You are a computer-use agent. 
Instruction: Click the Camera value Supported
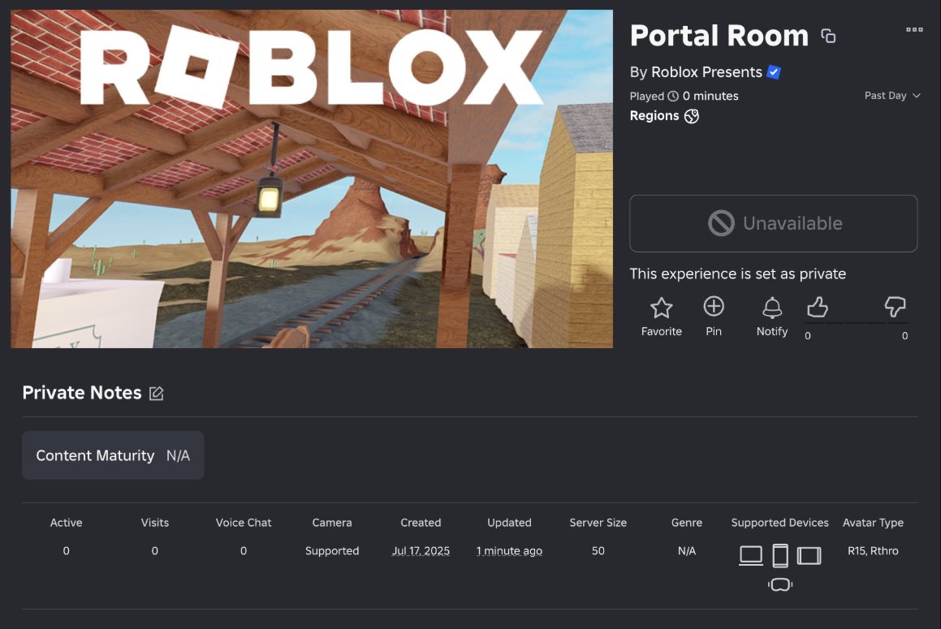click(x=332, y=551)
